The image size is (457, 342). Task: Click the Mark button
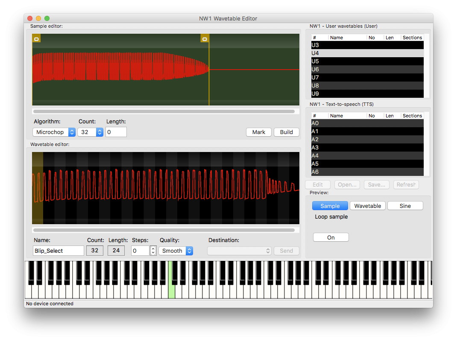[x=259, y=132]
